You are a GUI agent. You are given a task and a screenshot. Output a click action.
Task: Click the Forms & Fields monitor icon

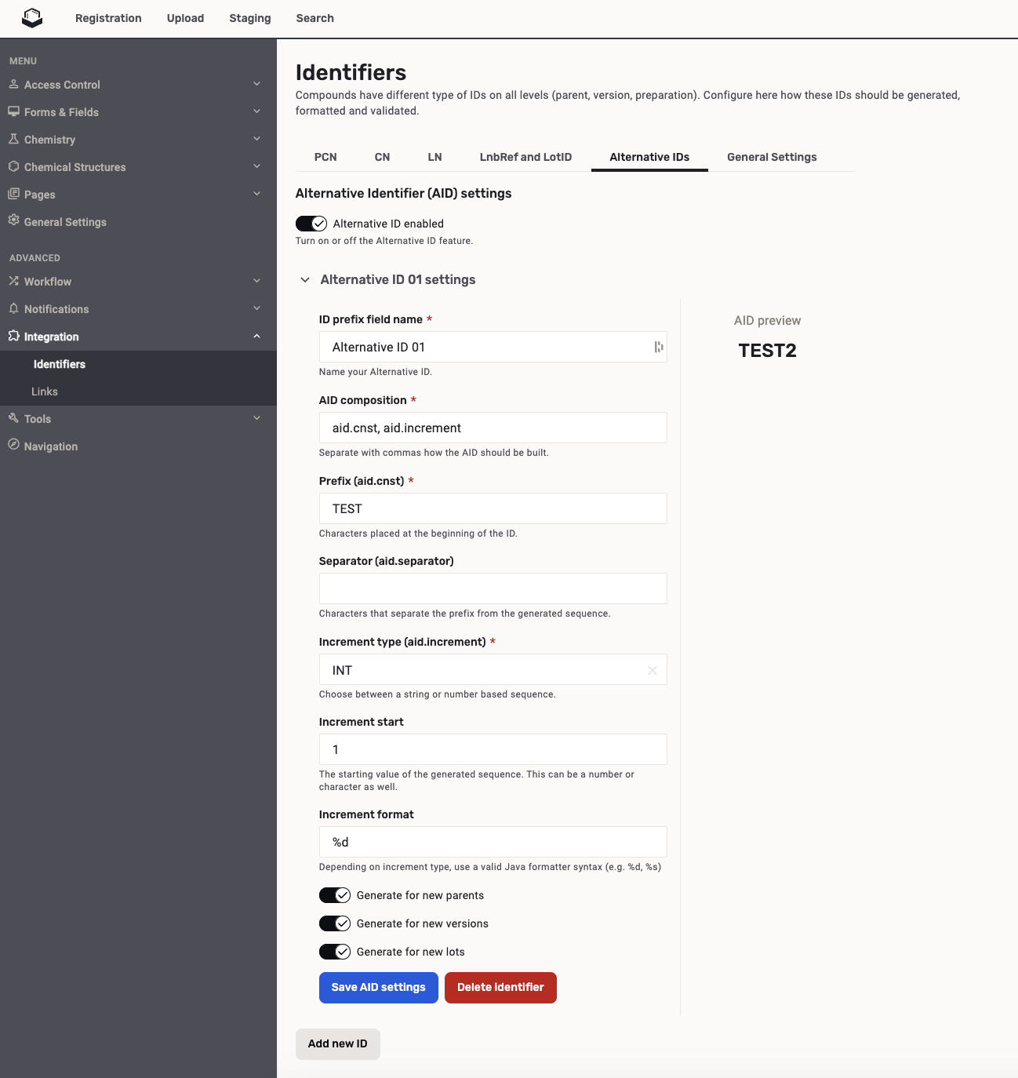click(13, 111)
